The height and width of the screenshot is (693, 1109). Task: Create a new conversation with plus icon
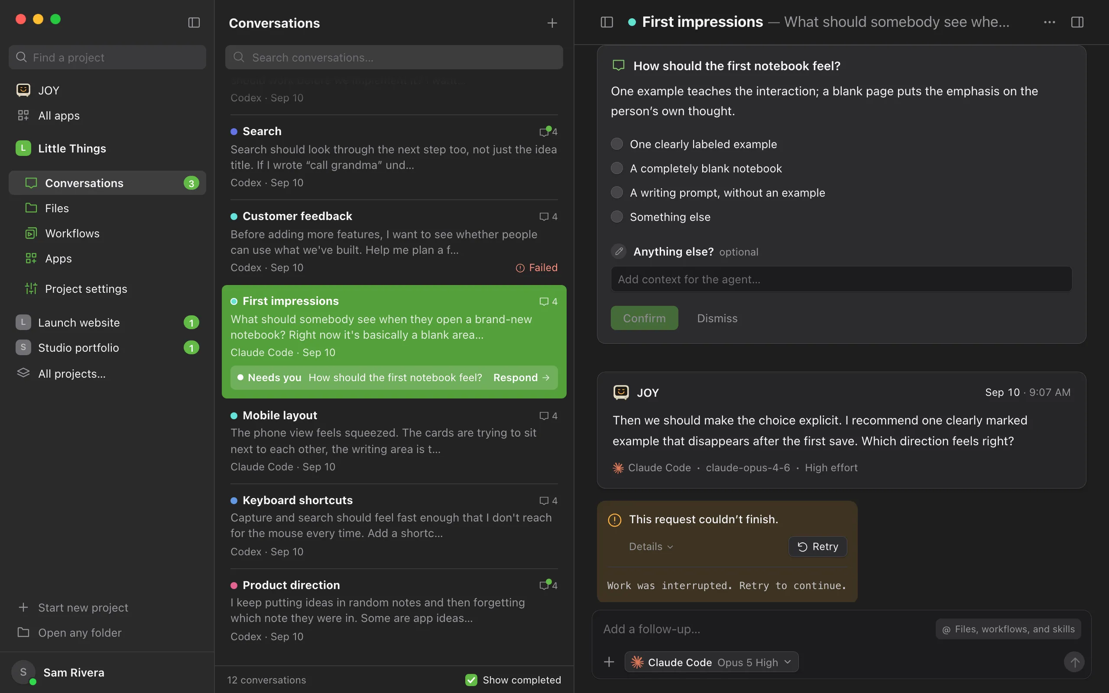point(552,23)
